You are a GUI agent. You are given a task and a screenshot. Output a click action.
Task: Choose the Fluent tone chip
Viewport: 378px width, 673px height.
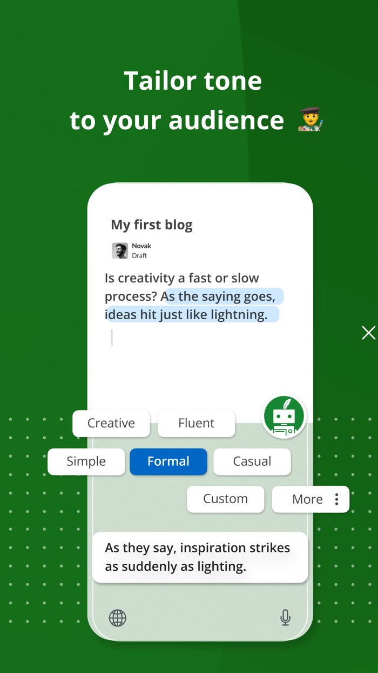[x=196, y=423]
